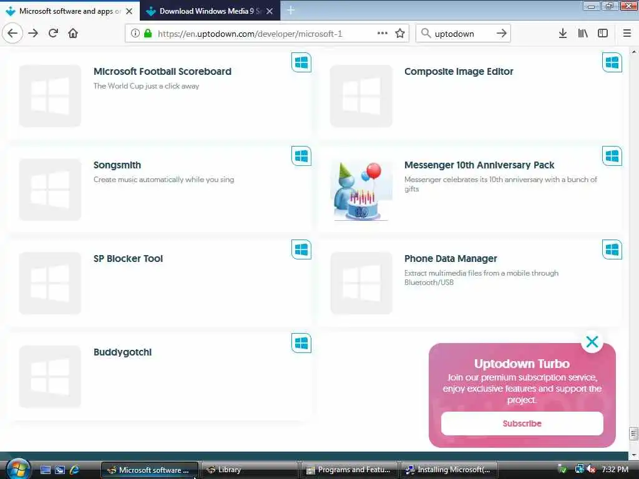639x479 pixels.
Task: Switch to Programs and Features taskbar window
Action: 349,470
